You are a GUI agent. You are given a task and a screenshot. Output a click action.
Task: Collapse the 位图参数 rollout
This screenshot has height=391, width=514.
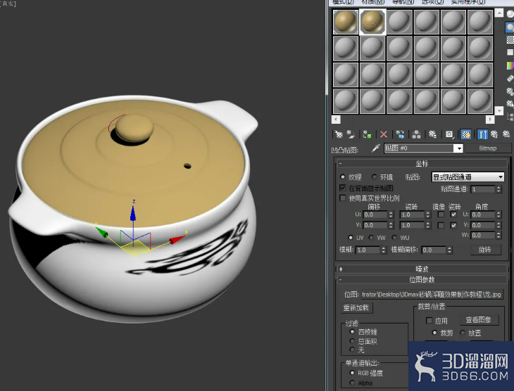(x=422, y=280)
